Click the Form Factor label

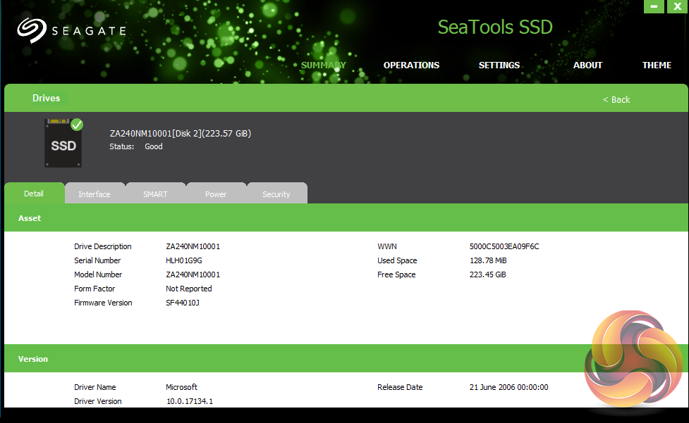click(94, 289)
